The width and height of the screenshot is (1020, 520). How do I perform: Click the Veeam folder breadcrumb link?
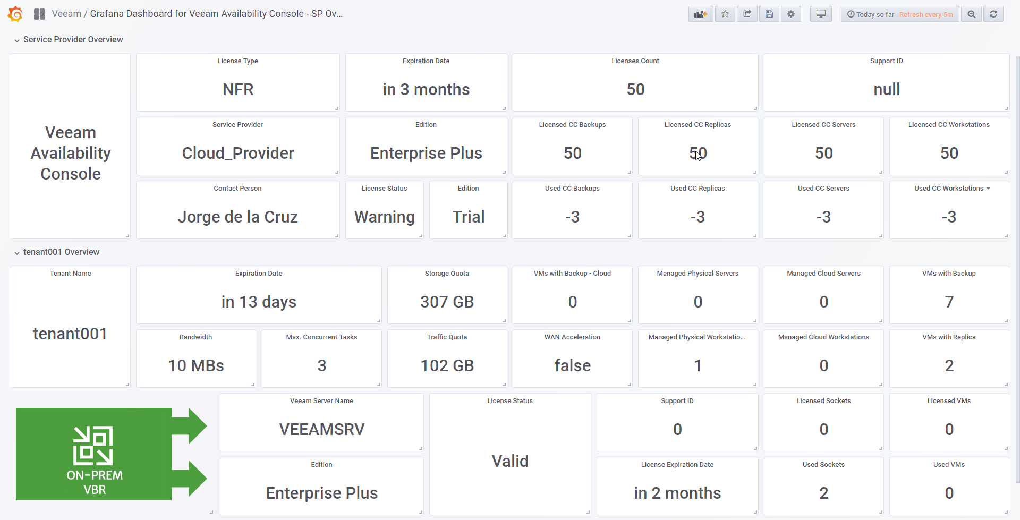click(x=66, y=14)
